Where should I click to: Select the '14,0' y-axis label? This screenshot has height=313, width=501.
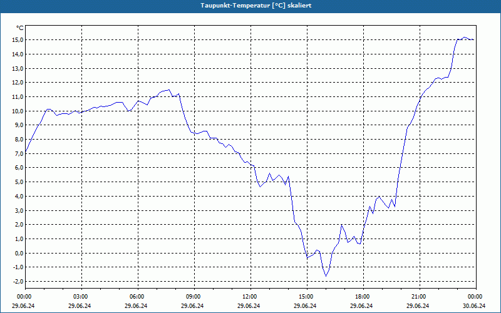click(18, 54)
